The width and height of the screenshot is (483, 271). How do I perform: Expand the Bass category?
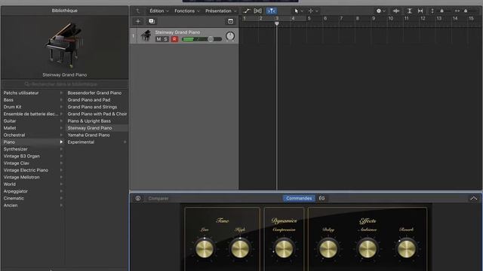61,100
